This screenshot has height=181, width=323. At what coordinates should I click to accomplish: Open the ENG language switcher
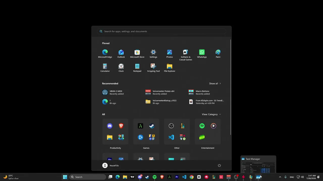pos(292,177)
